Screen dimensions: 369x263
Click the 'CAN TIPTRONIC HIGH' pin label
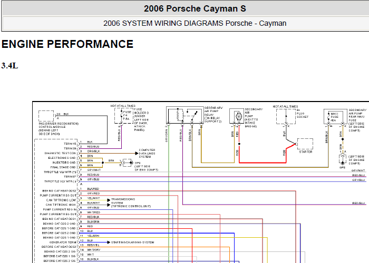click(x=61, y=205)
